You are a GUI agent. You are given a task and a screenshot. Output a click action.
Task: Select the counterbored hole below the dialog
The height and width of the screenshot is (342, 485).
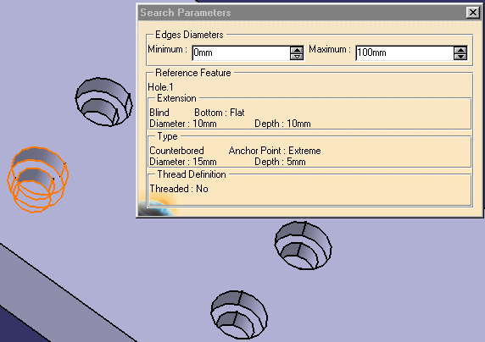304,245
